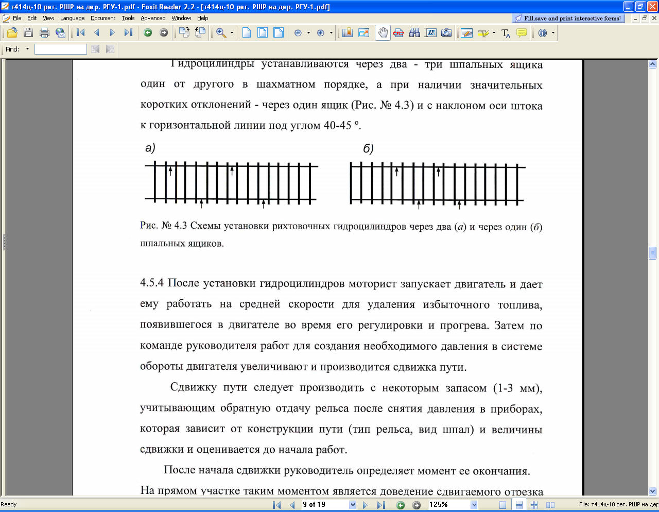
Task: Go to first page in top toolbar
Action: click(x=81, y=33)
